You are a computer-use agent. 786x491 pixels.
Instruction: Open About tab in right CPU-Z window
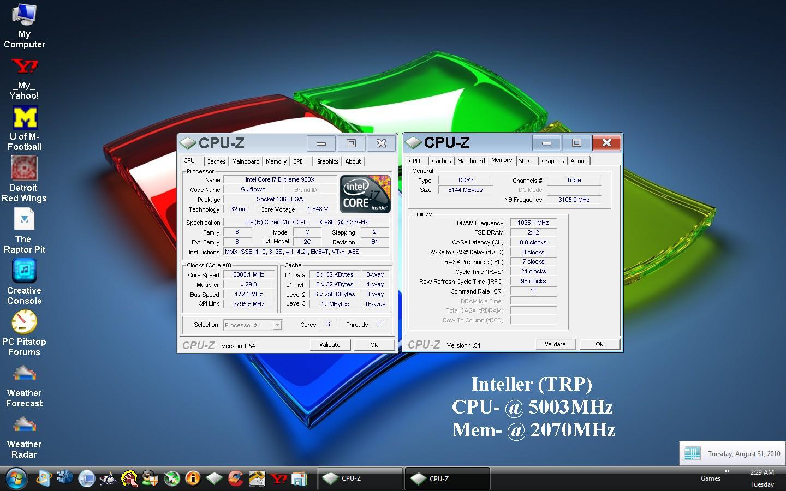[579, 161]
